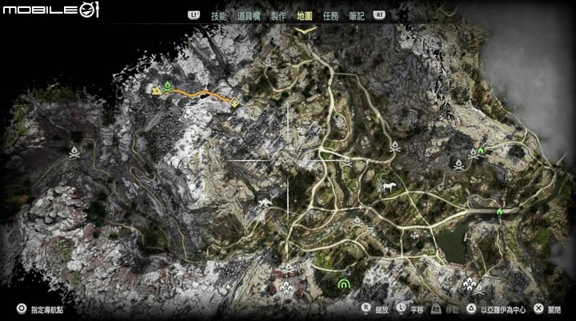Click the R1 next-tab button icon

point(379,15)
